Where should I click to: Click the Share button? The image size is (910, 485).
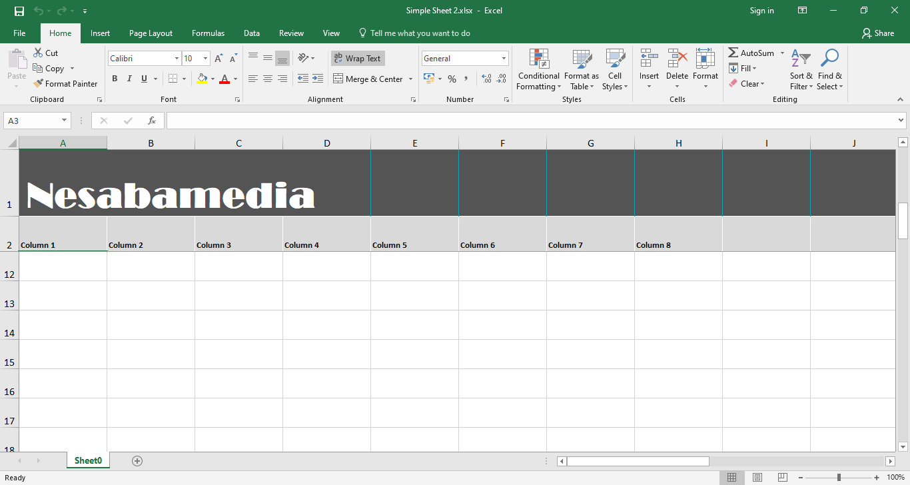[x=877, y=33]
